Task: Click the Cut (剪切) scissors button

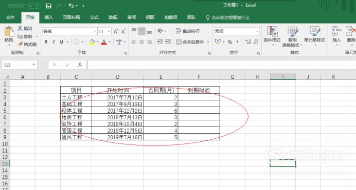Action: tap(25, 28)
